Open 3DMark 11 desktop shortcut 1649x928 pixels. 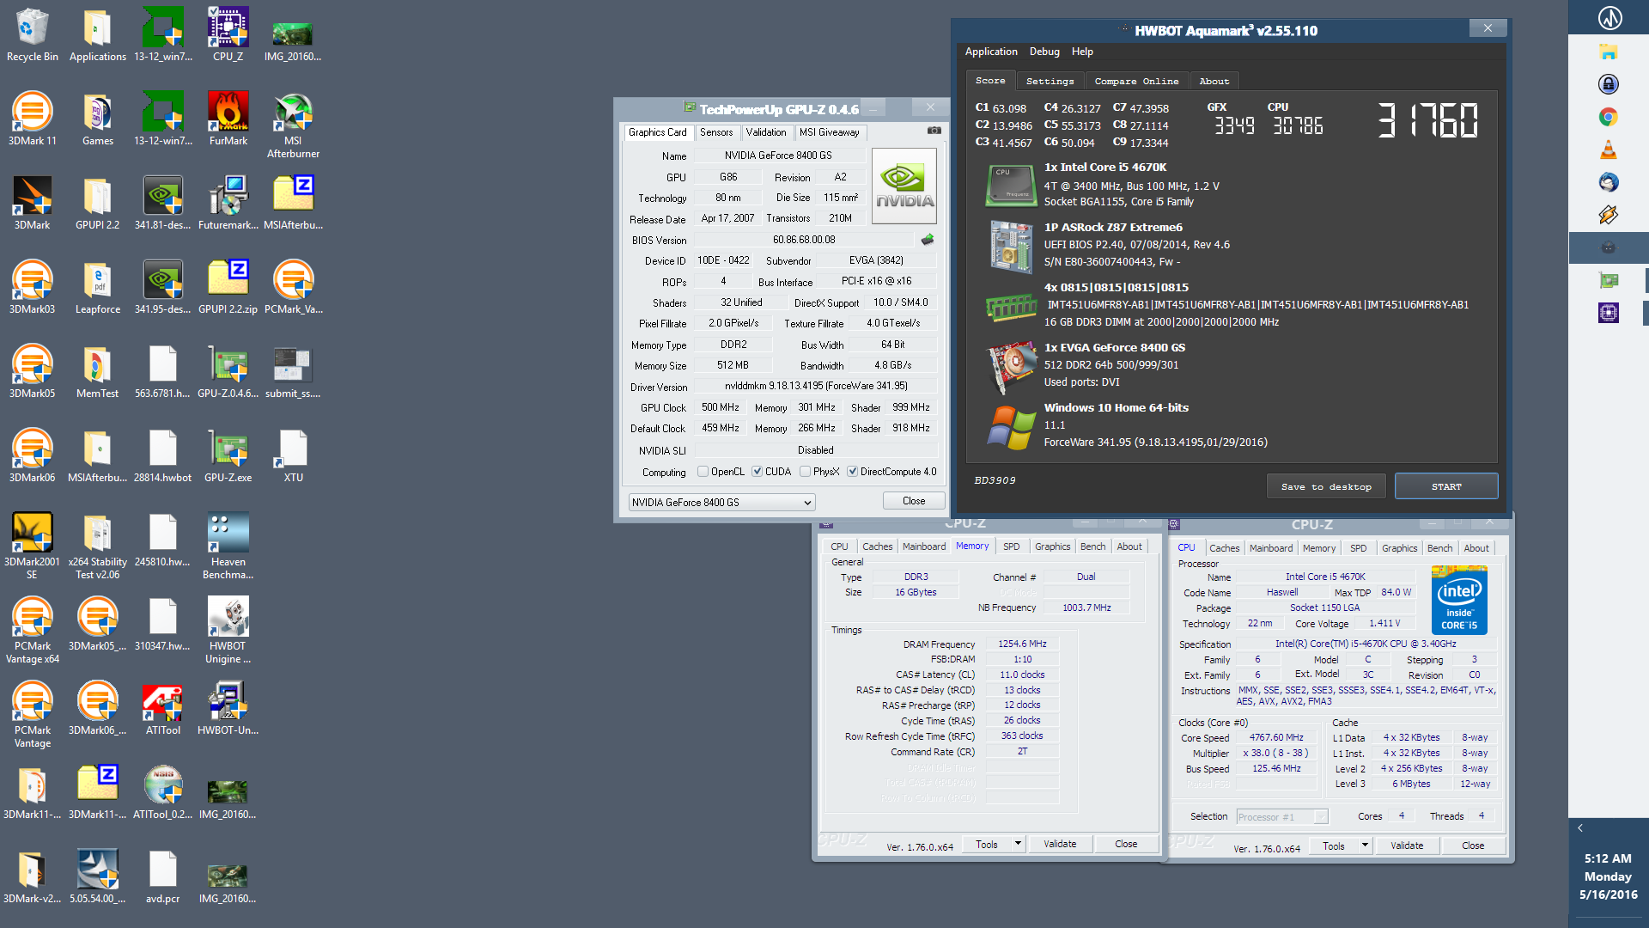click(x=33, y=119)
